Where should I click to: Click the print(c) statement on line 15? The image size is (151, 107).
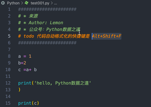28,103
